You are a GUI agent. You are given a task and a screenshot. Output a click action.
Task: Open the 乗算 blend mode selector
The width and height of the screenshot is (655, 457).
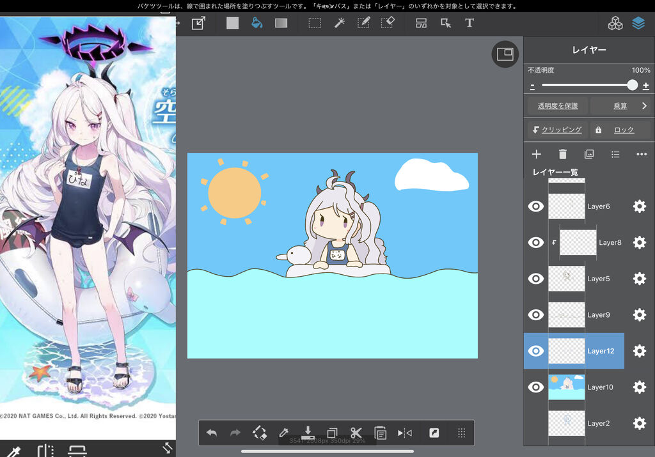click(x=620, y=105)
